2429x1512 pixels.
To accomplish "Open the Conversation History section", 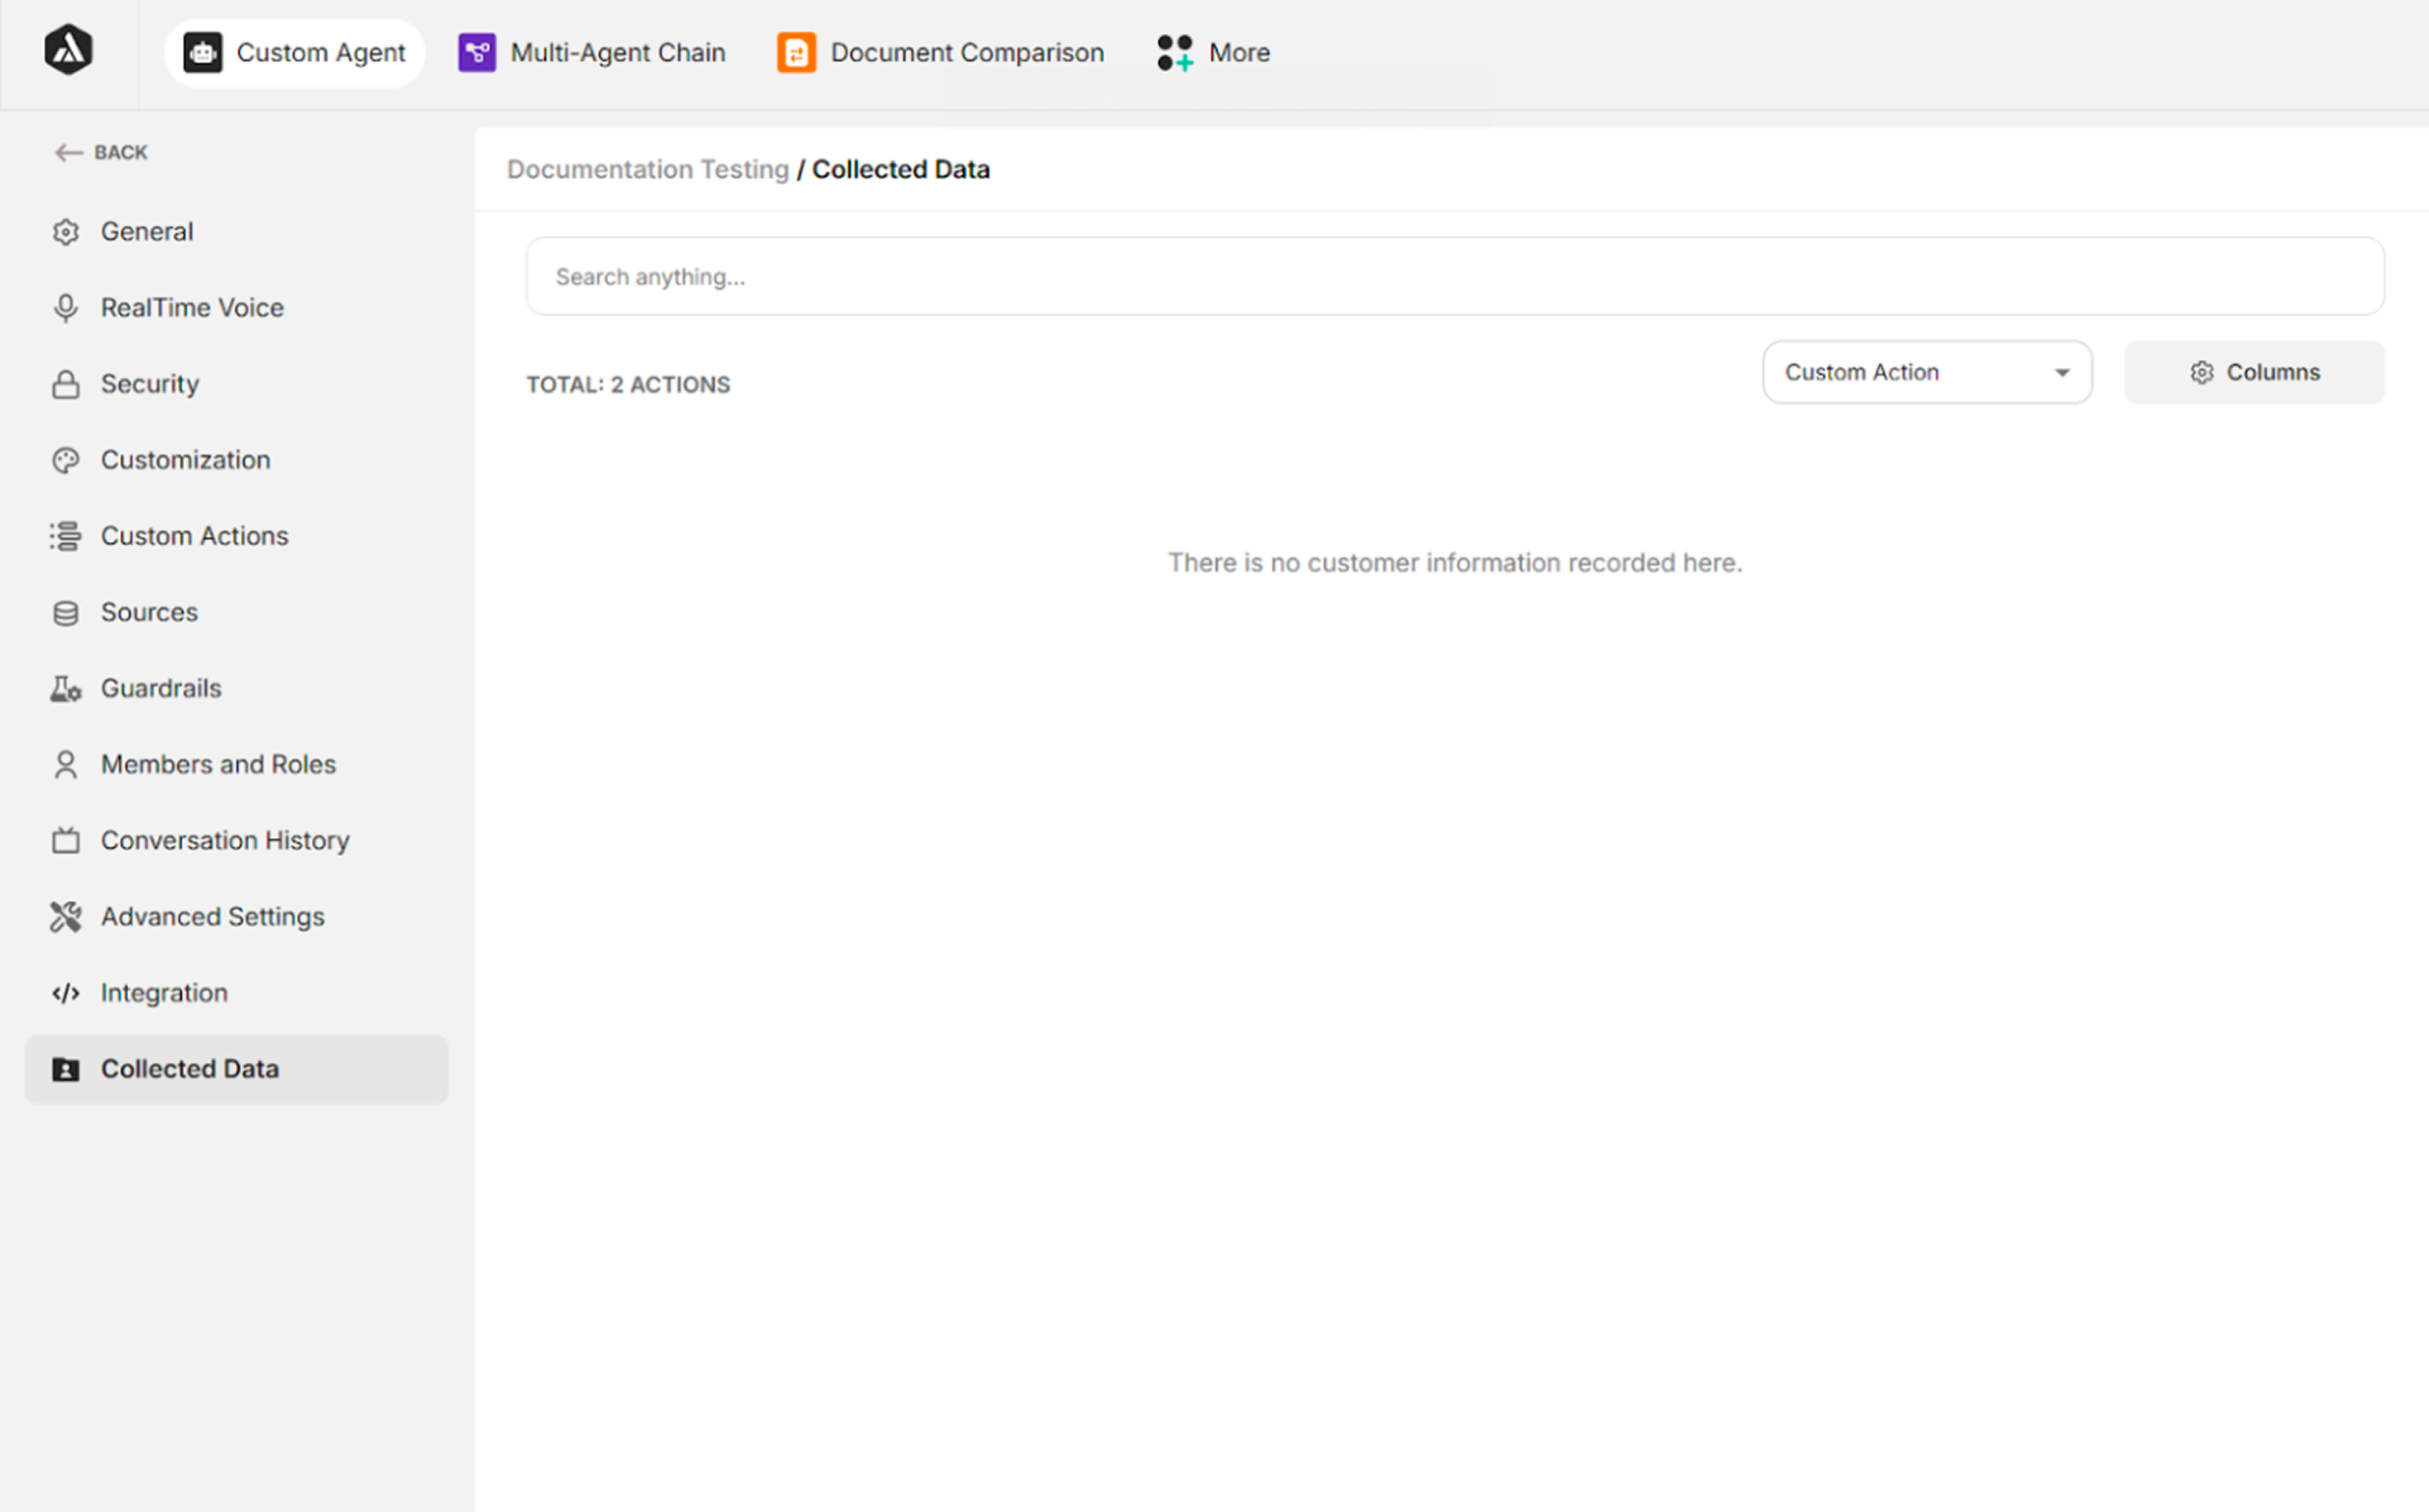I will coord(224,840).
